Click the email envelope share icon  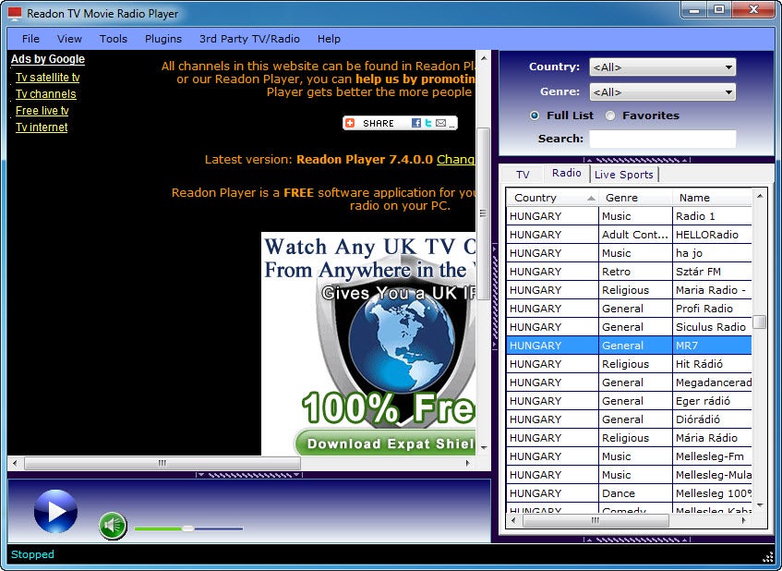[440, 123]
